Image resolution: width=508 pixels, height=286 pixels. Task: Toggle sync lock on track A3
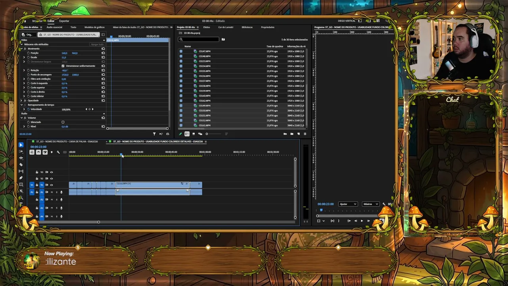[x=46, y=208]
